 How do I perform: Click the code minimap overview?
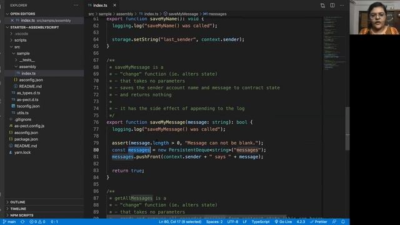coord(334,43)
